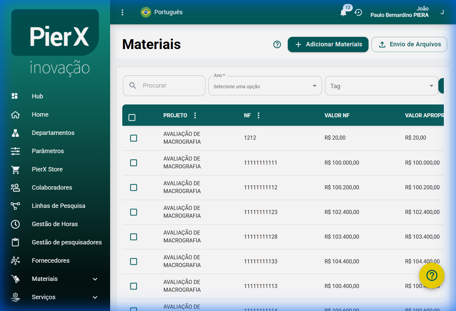Check the row for NF 1212
Screen dimensions: 456x311
[133, 138]
